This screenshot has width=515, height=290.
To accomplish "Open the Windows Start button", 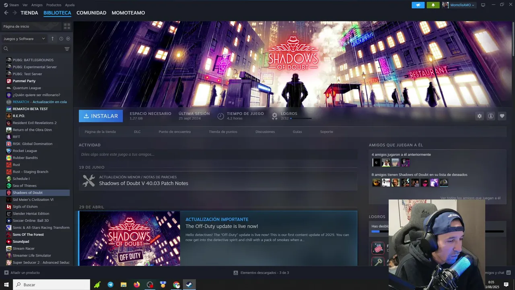I will point(6,285).
